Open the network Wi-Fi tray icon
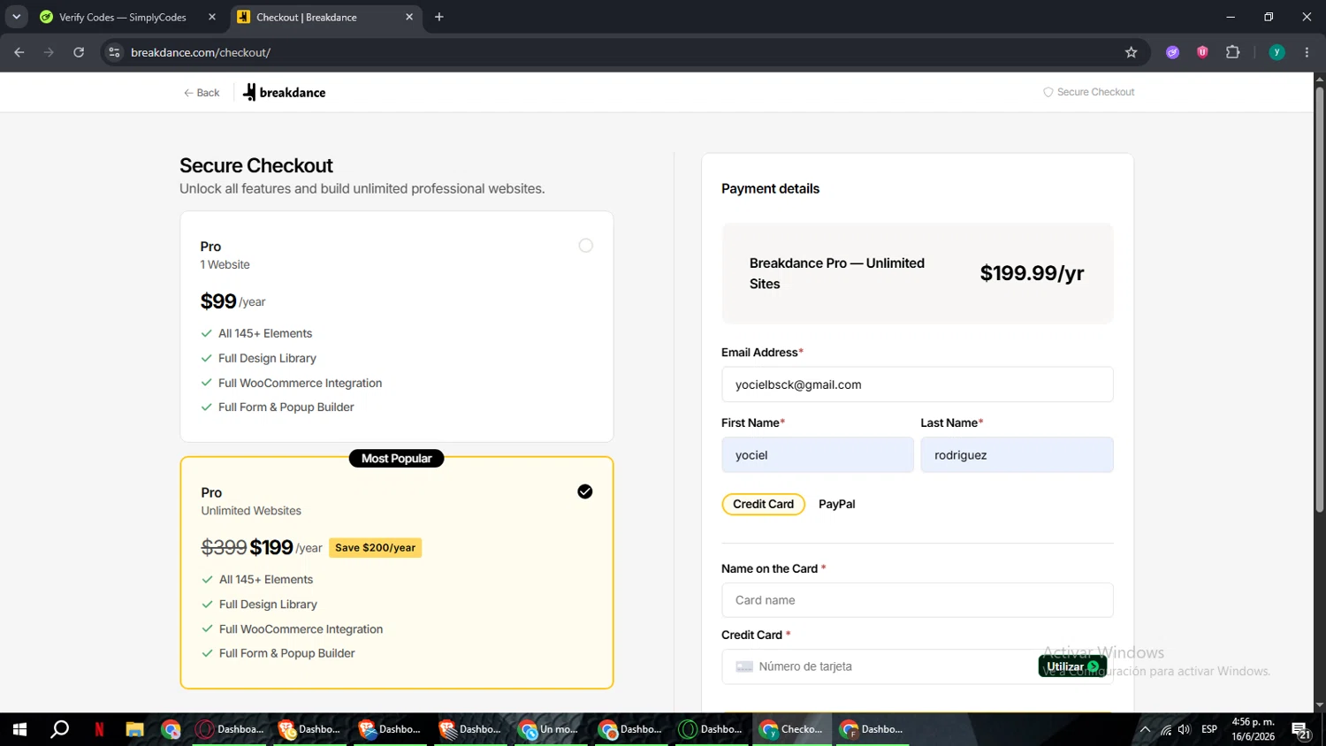The image size is (1326, 746). tap(1166, 729)
